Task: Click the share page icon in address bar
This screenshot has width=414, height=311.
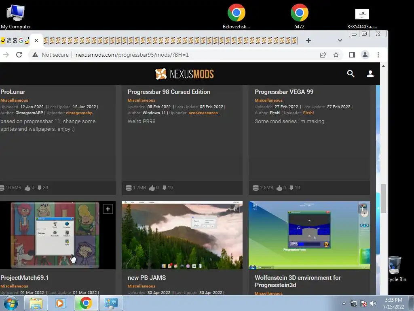Action: pos(323,55)
